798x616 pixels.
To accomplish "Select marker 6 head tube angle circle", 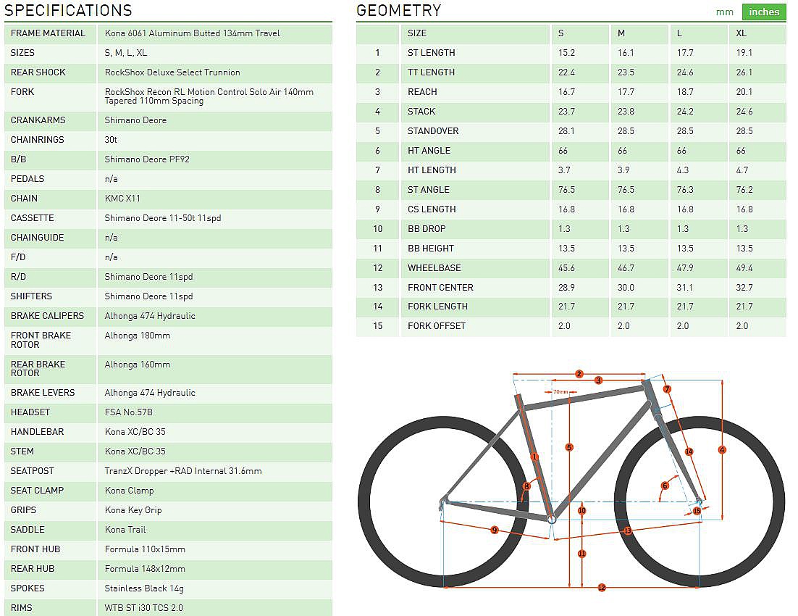I will (665, 486).
